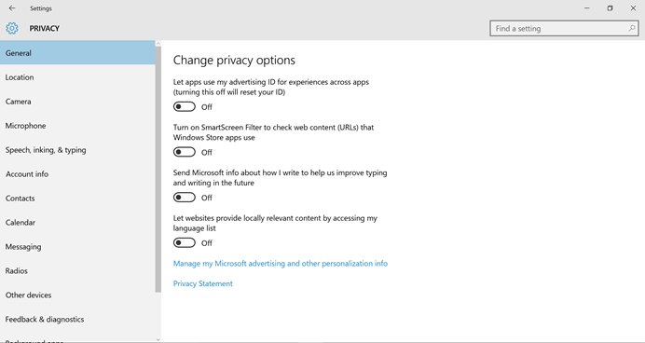Click the sidebar scroll down arrow
The width and height of the screenshot is (645, 343).
coord(158,339)
